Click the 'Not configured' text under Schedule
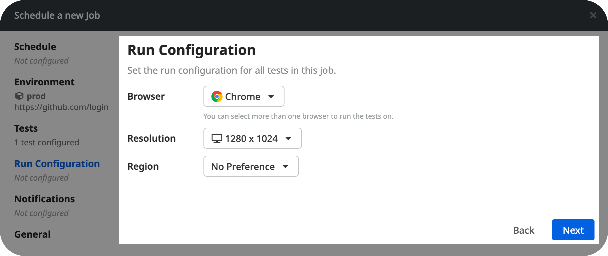 [x=41, y=61]
